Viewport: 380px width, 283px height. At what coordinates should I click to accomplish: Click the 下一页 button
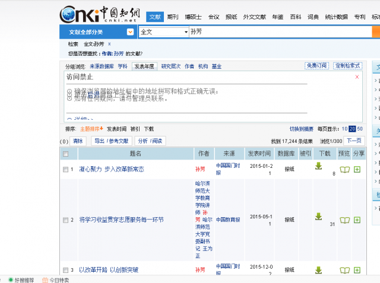(354, 141)
